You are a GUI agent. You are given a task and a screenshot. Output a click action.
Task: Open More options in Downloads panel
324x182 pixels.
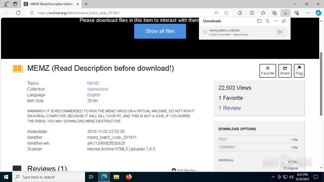coord(276,21)
